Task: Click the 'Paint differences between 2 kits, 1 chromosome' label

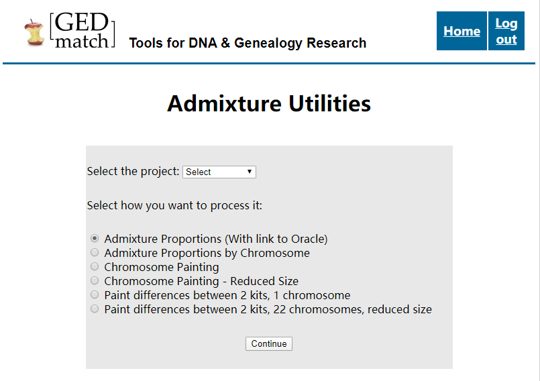Action: (227, 295)
